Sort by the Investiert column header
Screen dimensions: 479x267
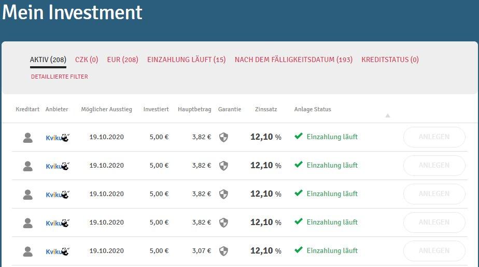pos(156,109)
